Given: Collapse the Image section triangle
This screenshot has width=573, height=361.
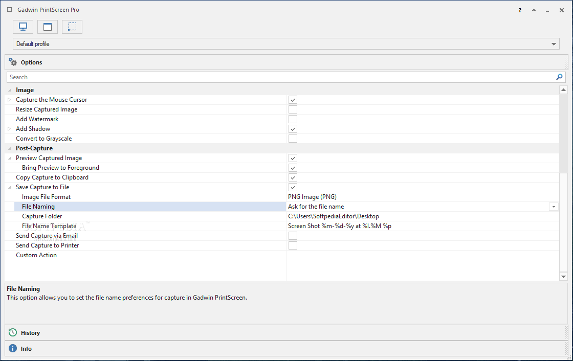Looking at the screenshot, I should [10, 90].
